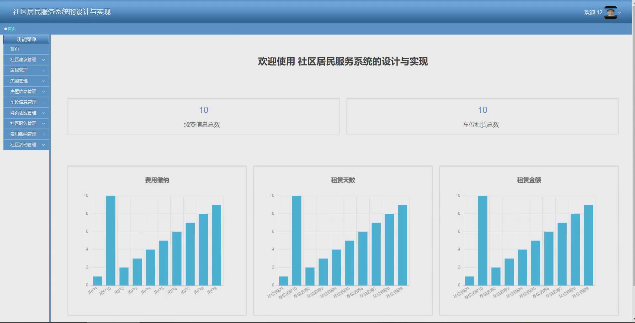Expand the 网页功能管理 sidebar submenu
The height and width of the screenshot is (323, 635).
[26, 113]
